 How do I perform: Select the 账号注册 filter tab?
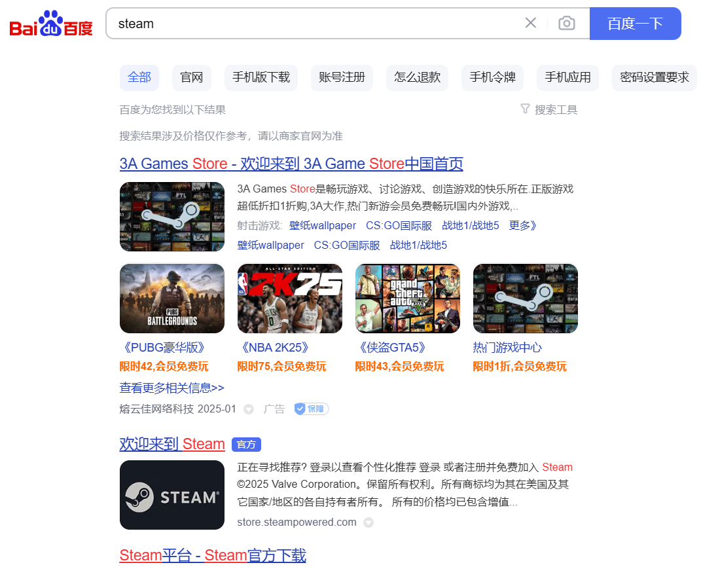tap(342, 77)
